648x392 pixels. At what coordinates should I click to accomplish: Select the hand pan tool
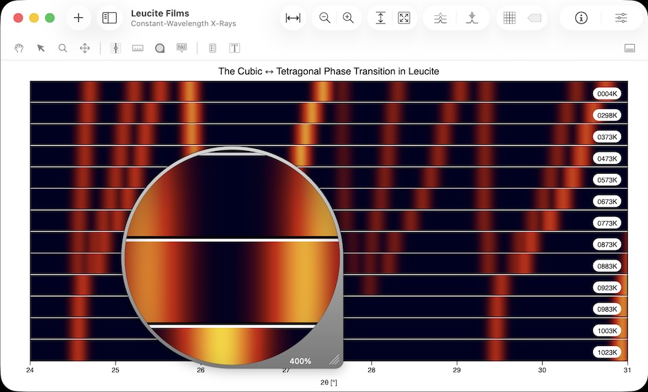[x=20, y=48]
